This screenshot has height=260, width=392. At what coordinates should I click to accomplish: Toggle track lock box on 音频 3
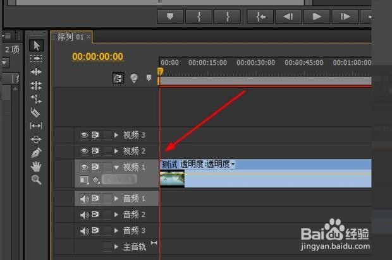tap(107, 230)
